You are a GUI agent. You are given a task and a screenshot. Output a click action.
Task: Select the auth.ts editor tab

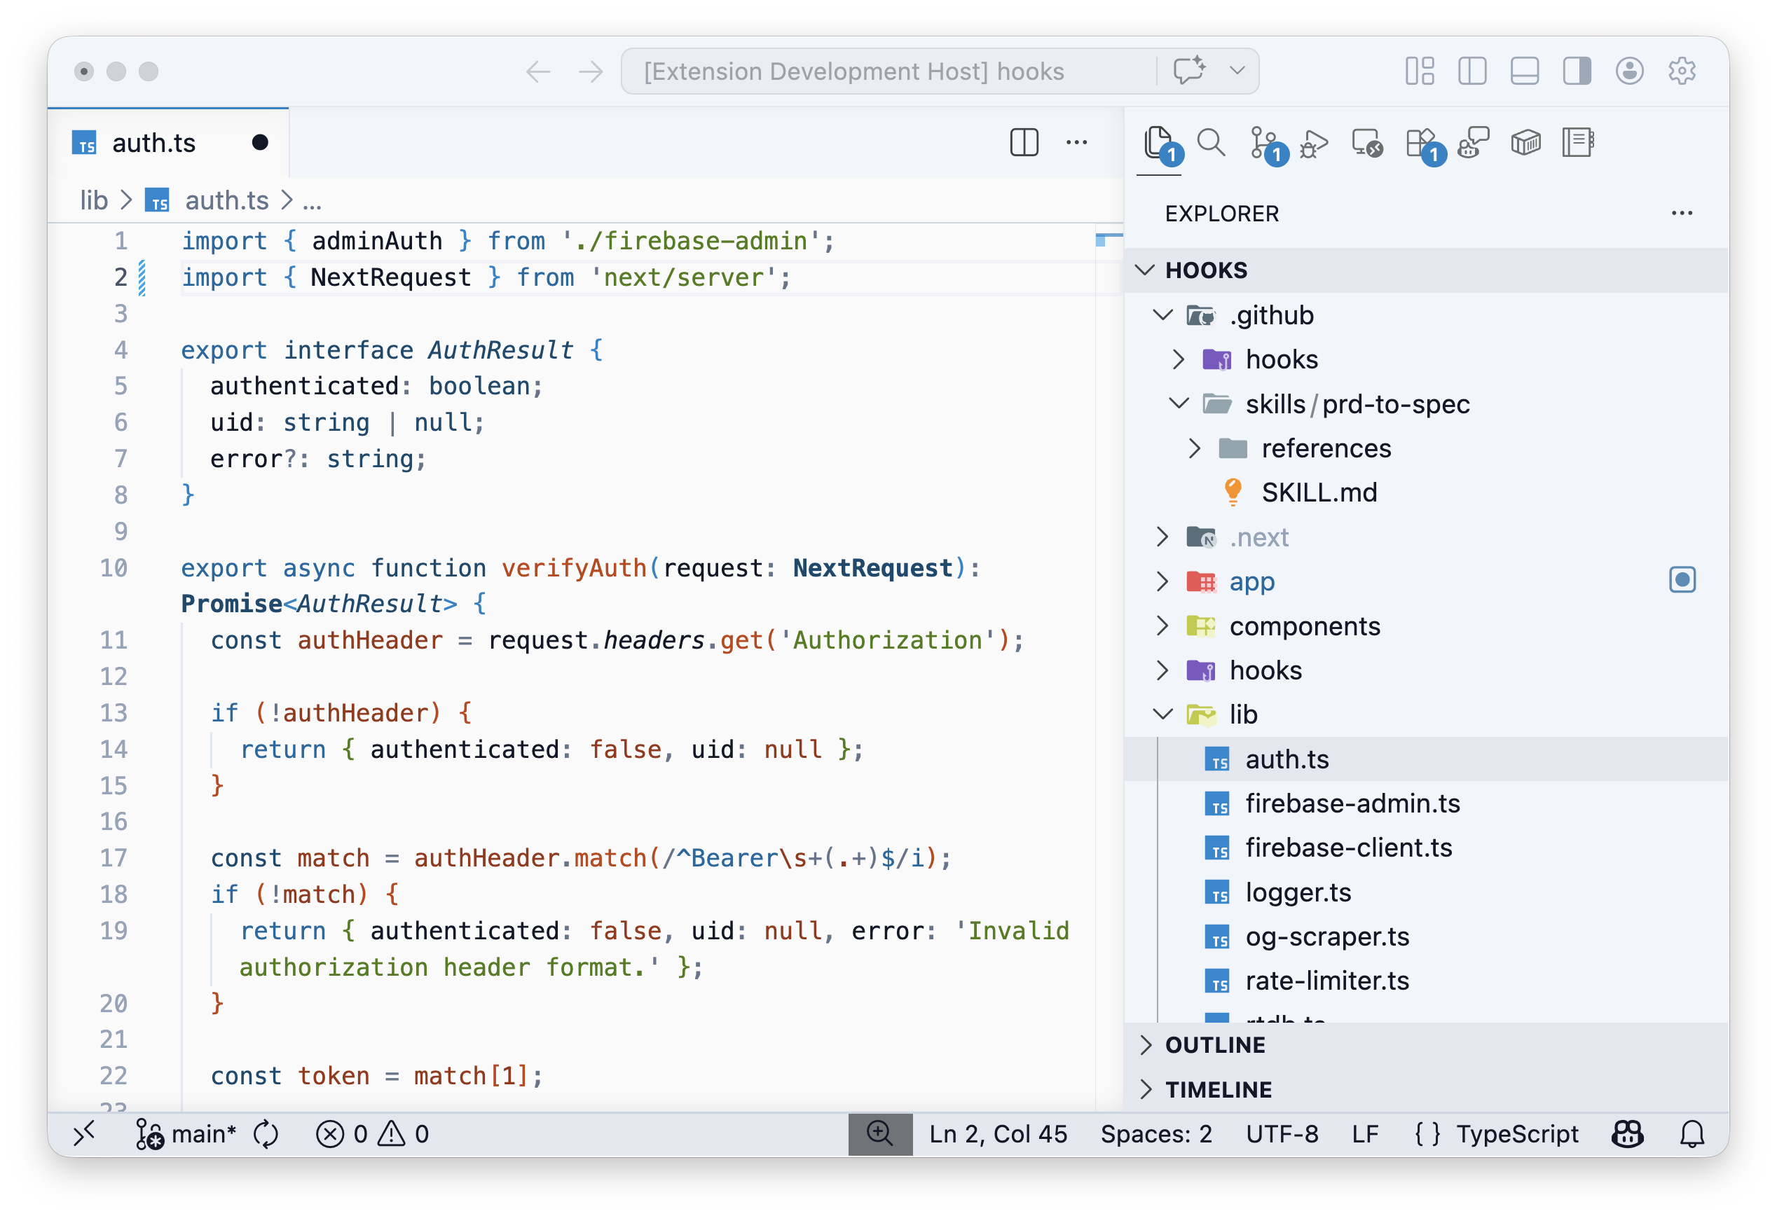pyautogui.click(x=153, y=142)
